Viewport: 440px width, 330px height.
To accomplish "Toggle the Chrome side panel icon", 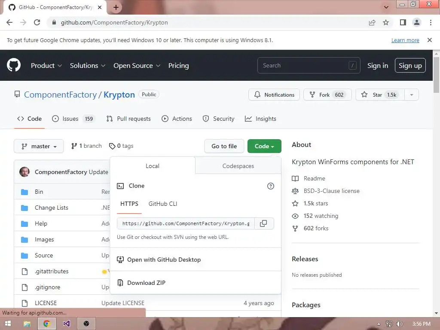I will coord(403,22).
